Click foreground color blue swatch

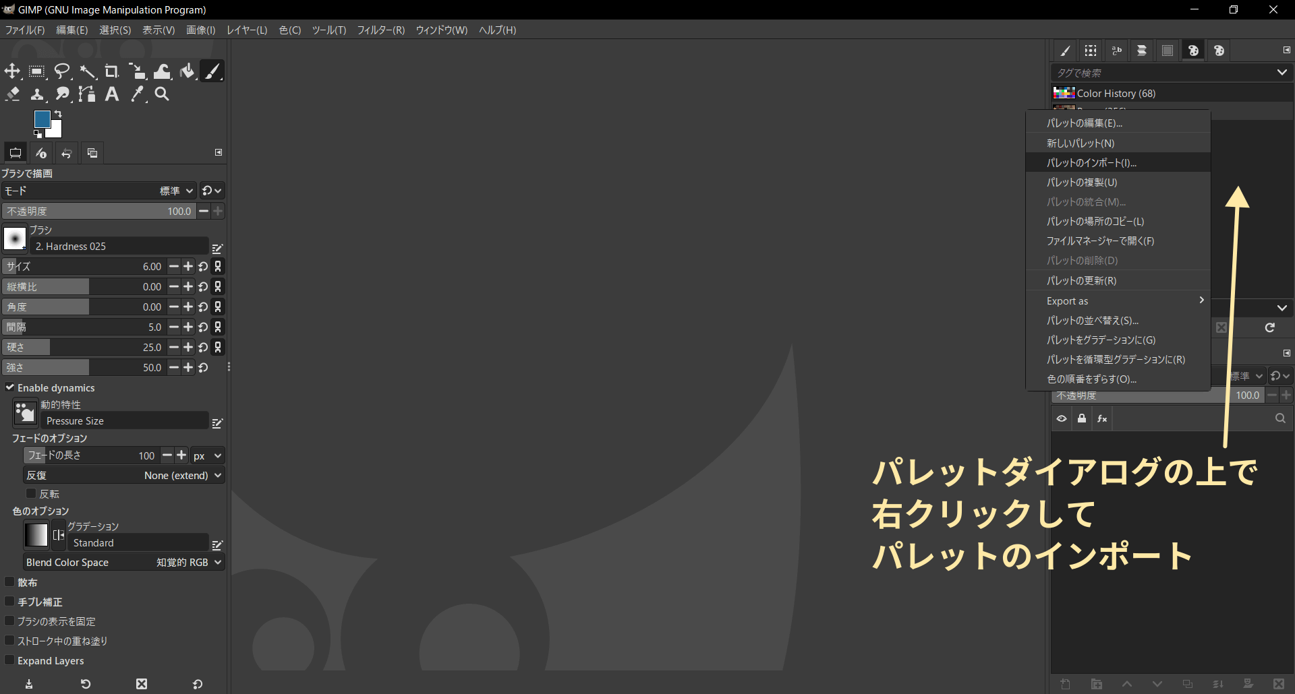[x=42, y=119]
